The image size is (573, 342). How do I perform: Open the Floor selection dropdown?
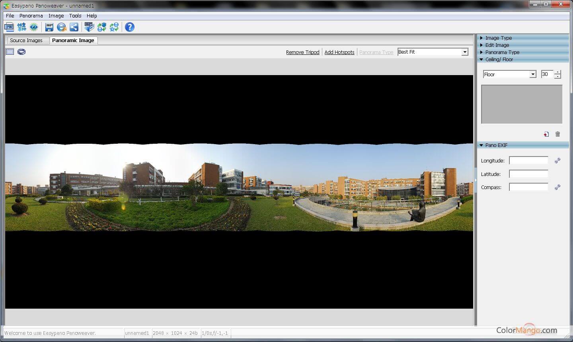pyautogui.click(x=532, y=74)
